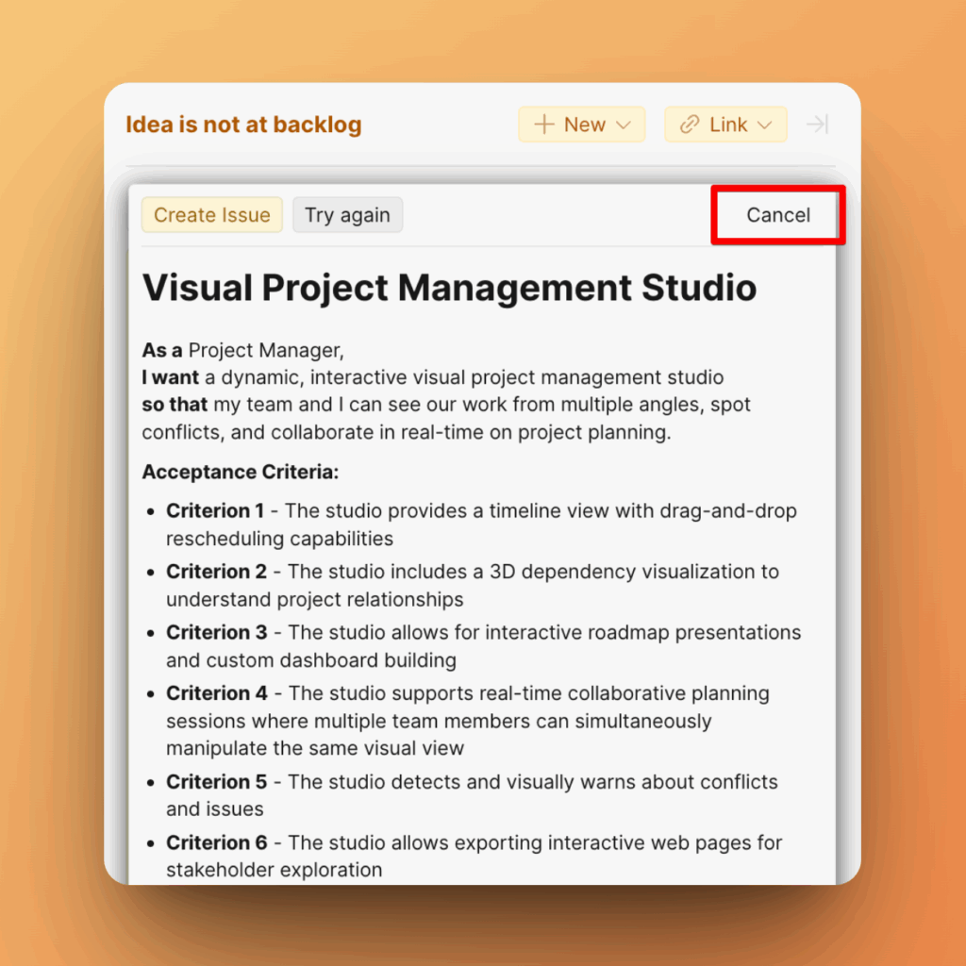Click Criterion 6 about exporting web pages
This screenshot has height=966, width=966.
(474, 856)
